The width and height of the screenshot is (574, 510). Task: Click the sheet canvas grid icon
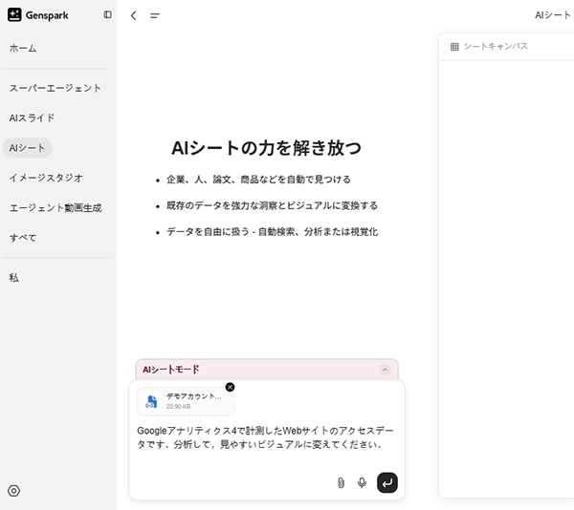point(454,47)
